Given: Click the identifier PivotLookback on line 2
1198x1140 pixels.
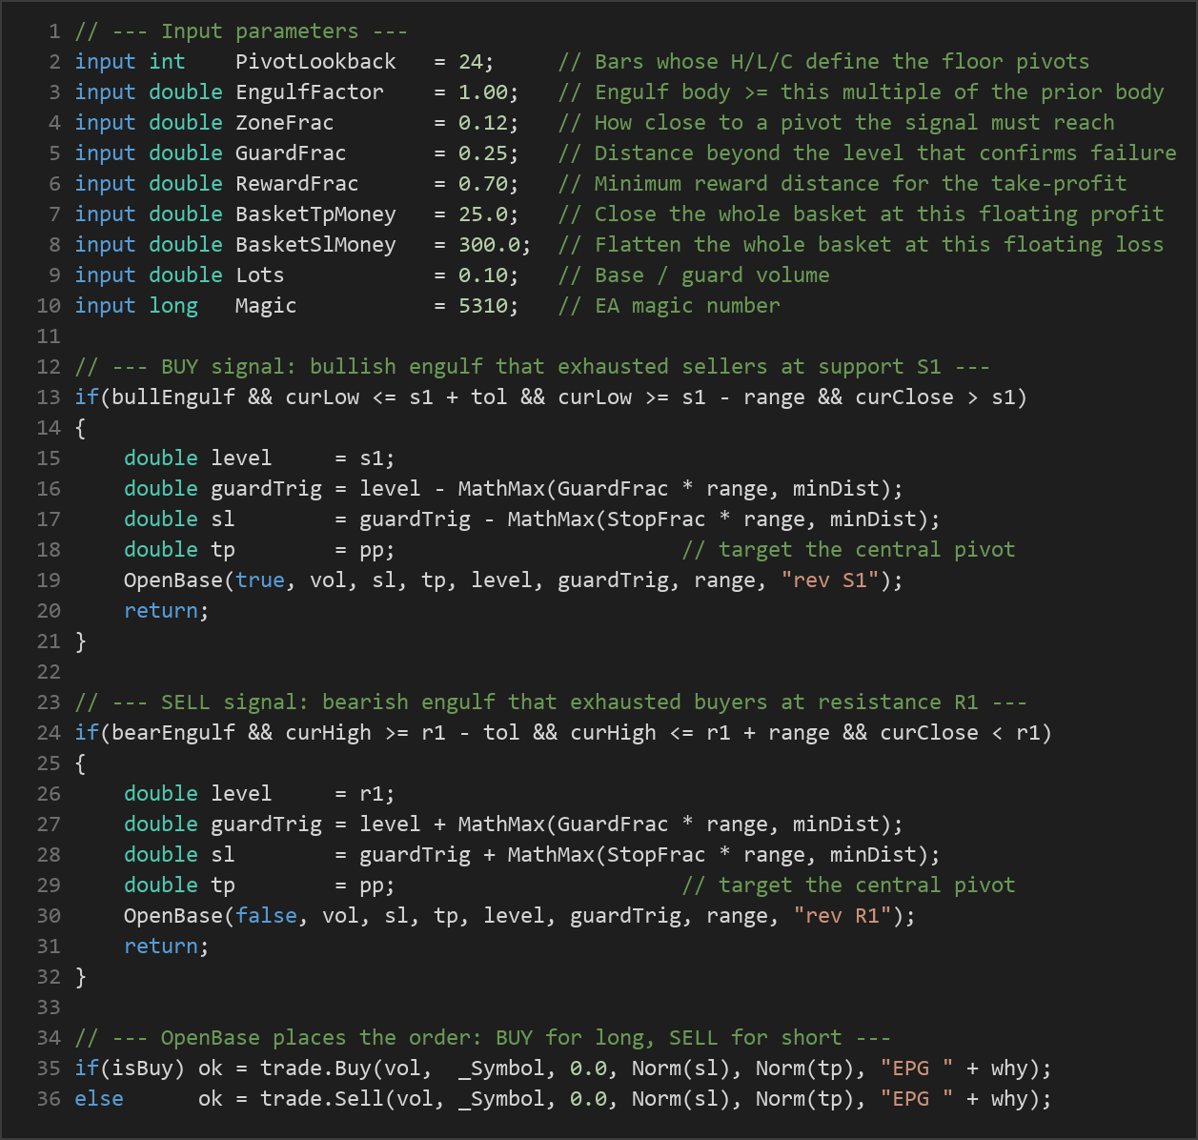Looking at the screenshot, I should [315, 61].
